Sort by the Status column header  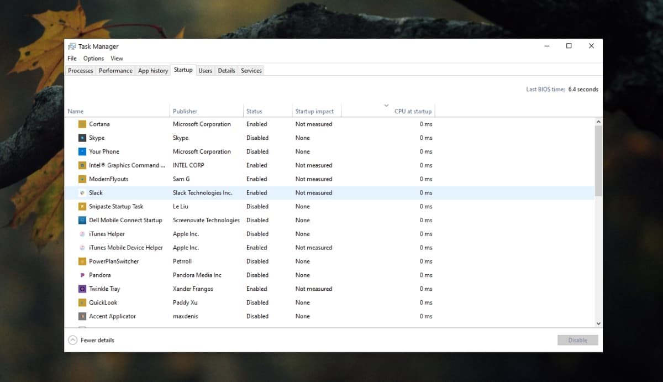pyautogui.click(x=268, y=111)
